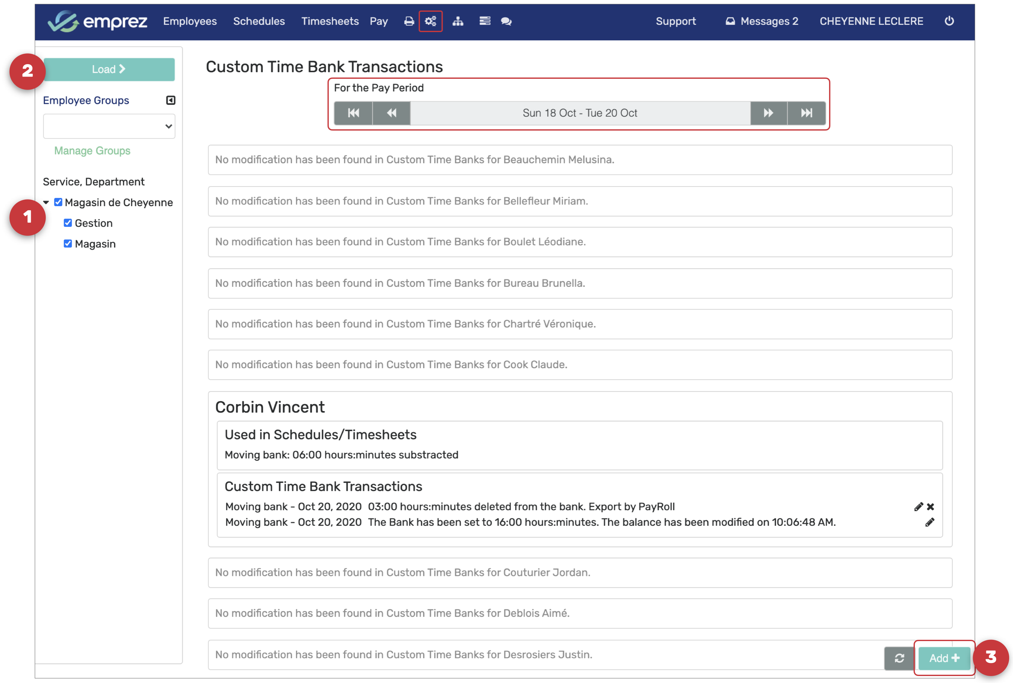
Task: Open the Schedules menu
Action: pos(258,21)
